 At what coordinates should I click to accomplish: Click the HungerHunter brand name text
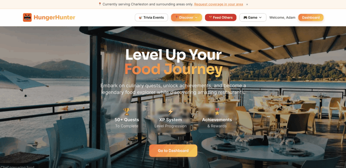[54, 17]
